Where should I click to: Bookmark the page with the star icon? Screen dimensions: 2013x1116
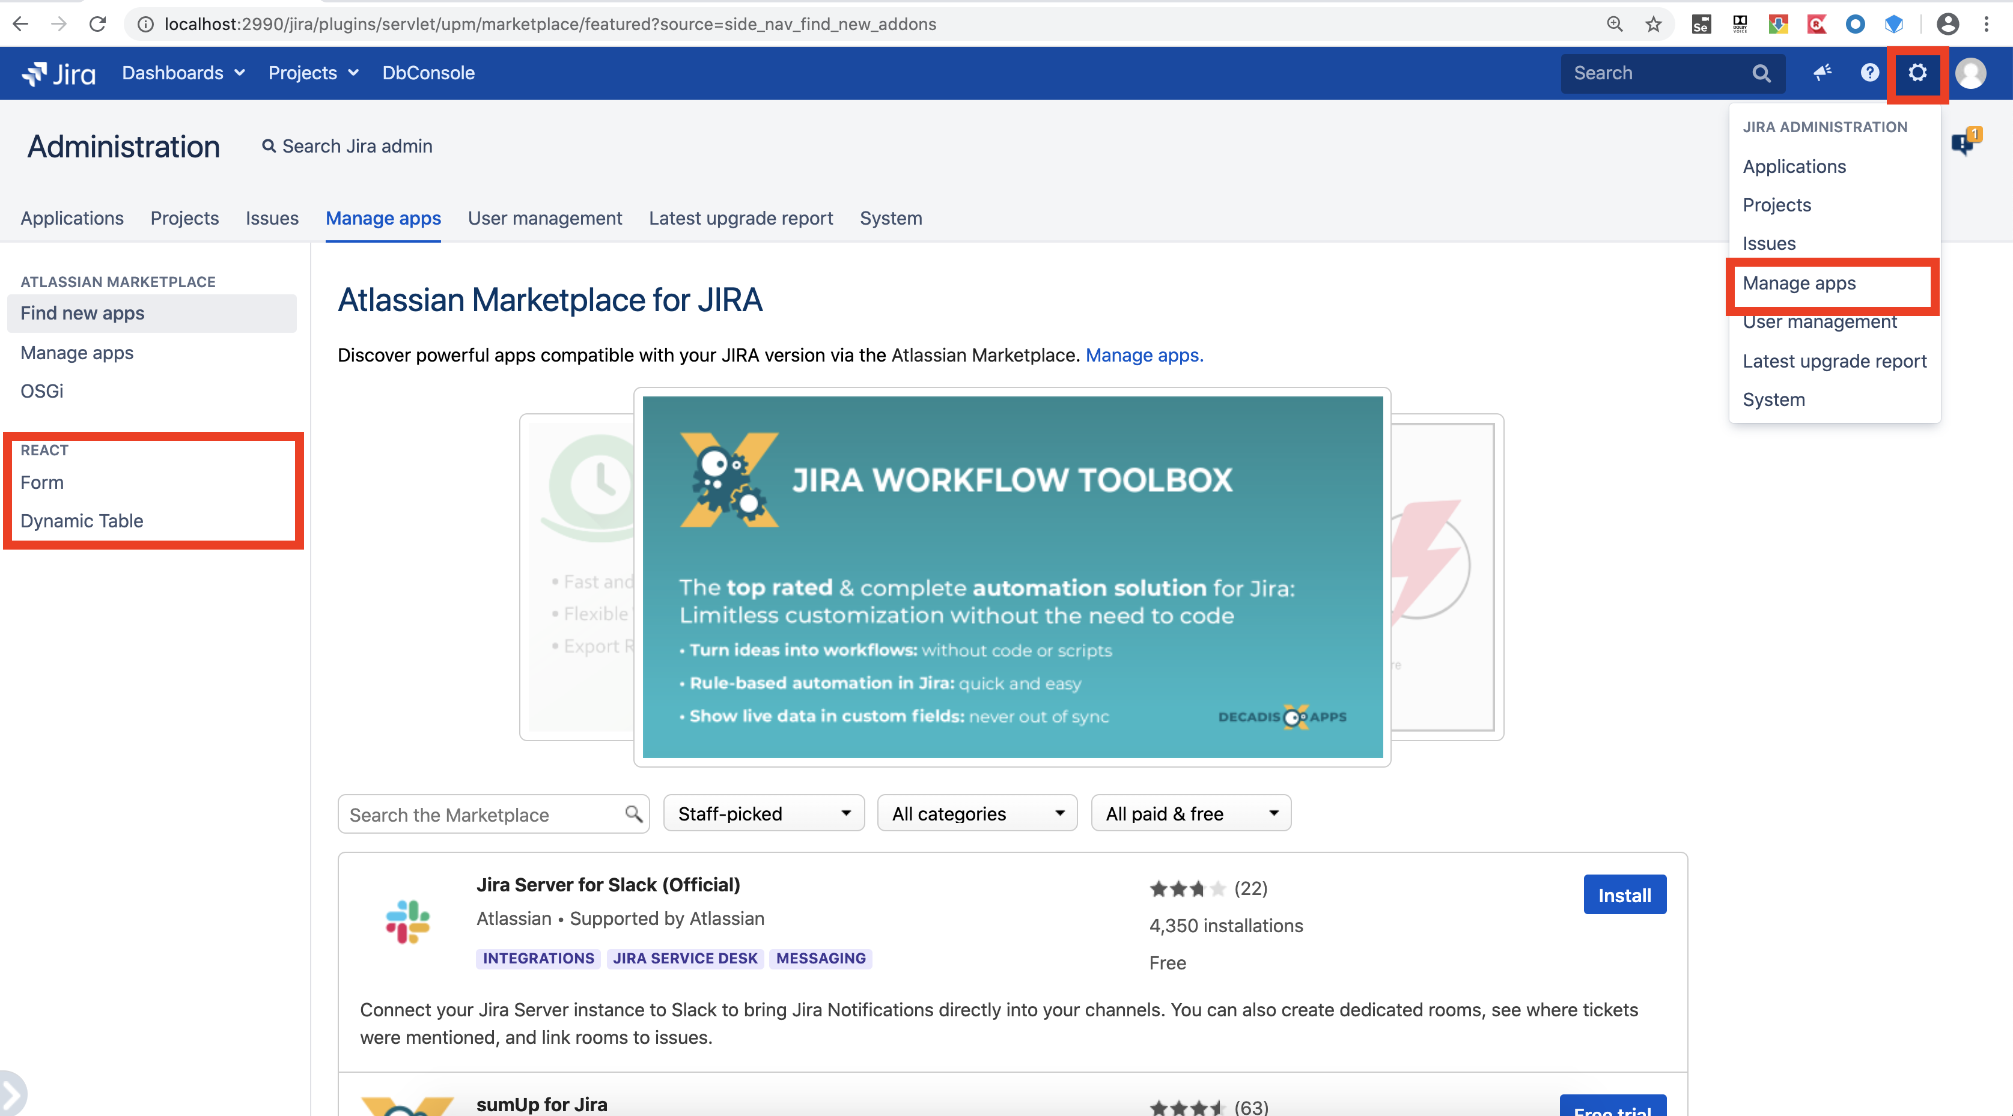pos(1652,24)
